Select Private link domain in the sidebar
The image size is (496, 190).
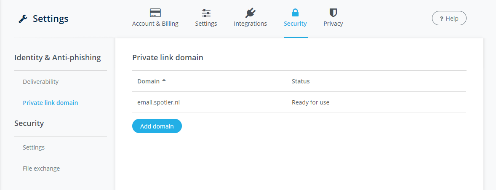point(50,103)
